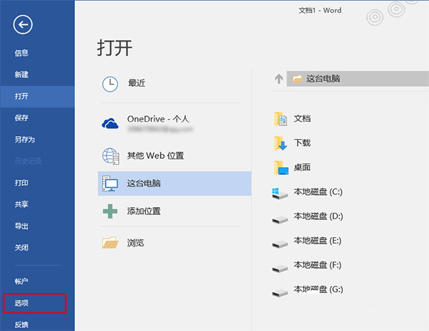The width and height of the screenshot is (429, 331).
Task: Go up one level with arrow
Action: [279, 79]
